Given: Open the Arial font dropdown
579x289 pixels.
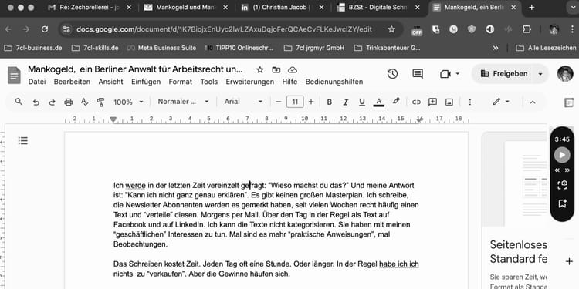Looking at the screenshot, I should [x=243, y=102].
